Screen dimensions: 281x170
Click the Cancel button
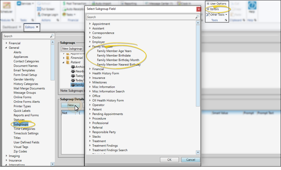coord(190,160)
